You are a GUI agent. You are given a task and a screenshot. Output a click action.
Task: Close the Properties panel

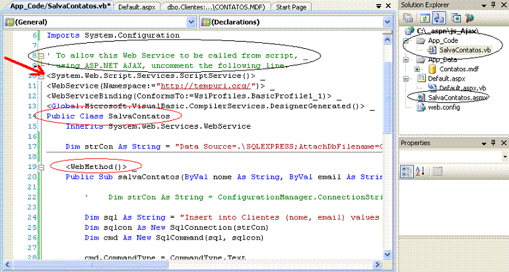504,143
